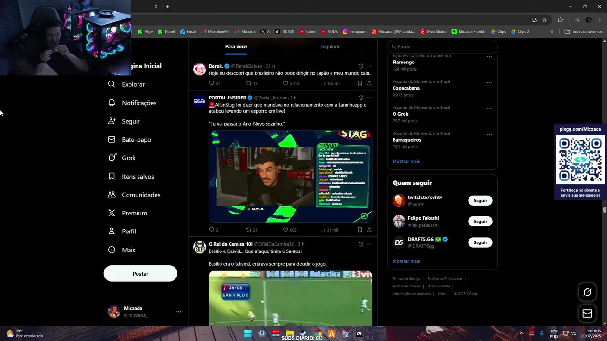Open the Santos football video thumbnail
The width and height of the screenshot is (607, 341).
(290, 298)
